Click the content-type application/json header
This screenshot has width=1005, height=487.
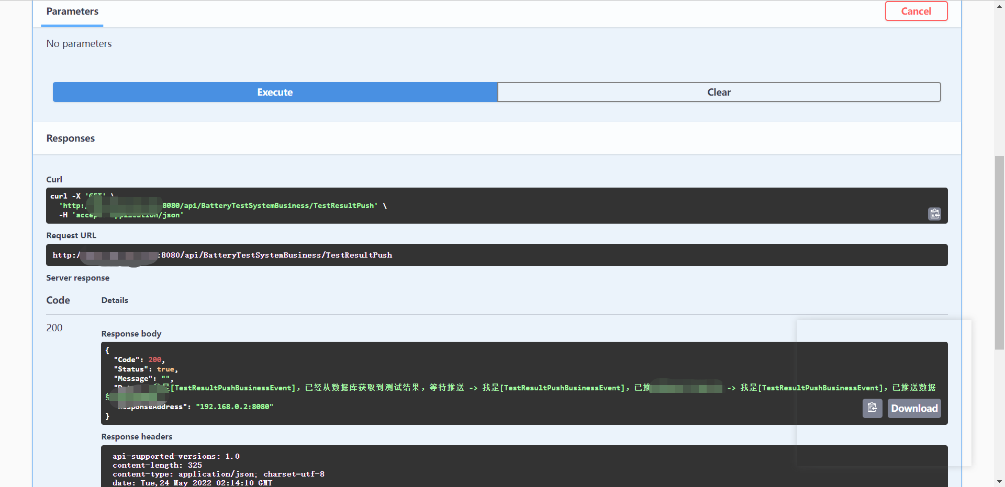(218, 474)
